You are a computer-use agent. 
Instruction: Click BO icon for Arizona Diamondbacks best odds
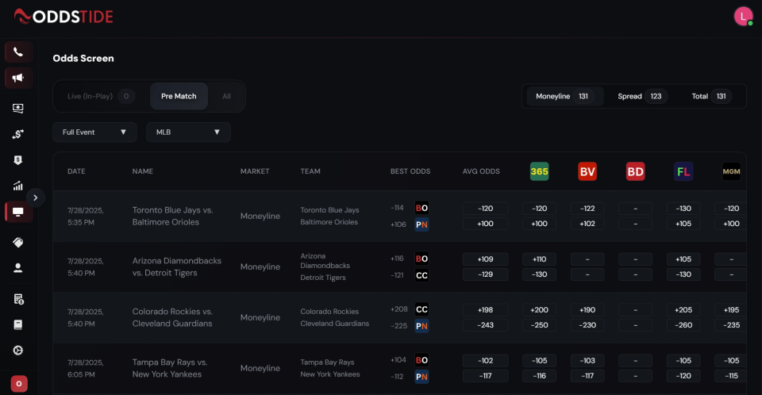pos(421,259)
